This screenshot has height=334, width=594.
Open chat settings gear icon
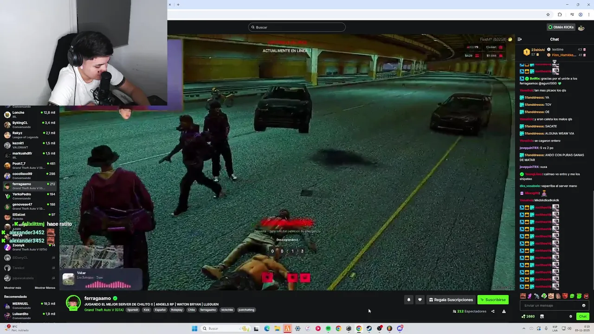[x=571, y=316]
